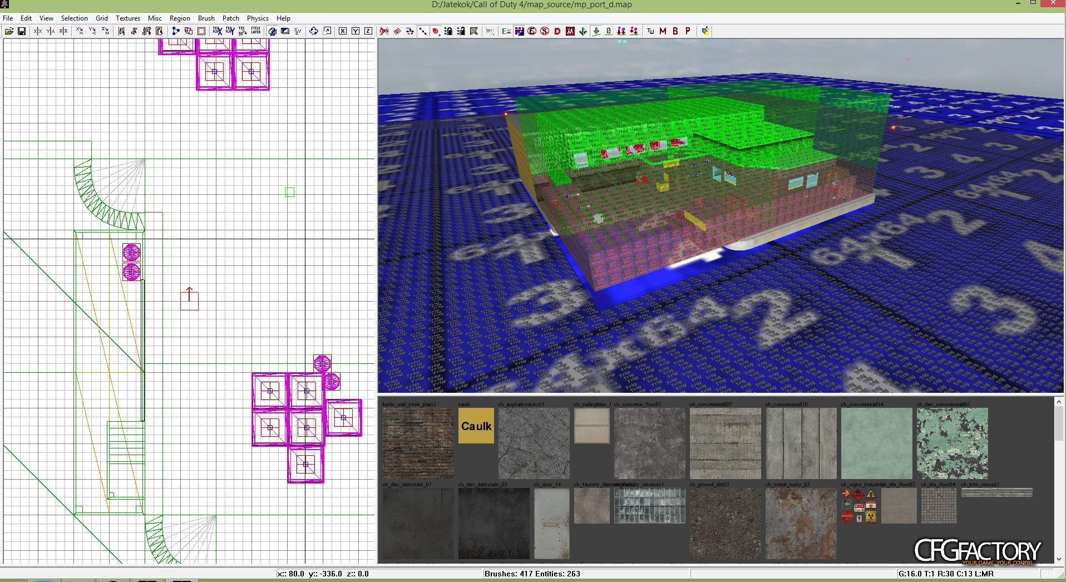Click the dark red P toolbar button
This screenshot has width=1066, height=582.
688,31
